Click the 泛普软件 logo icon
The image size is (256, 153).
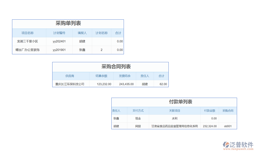(x=226, y=145)
